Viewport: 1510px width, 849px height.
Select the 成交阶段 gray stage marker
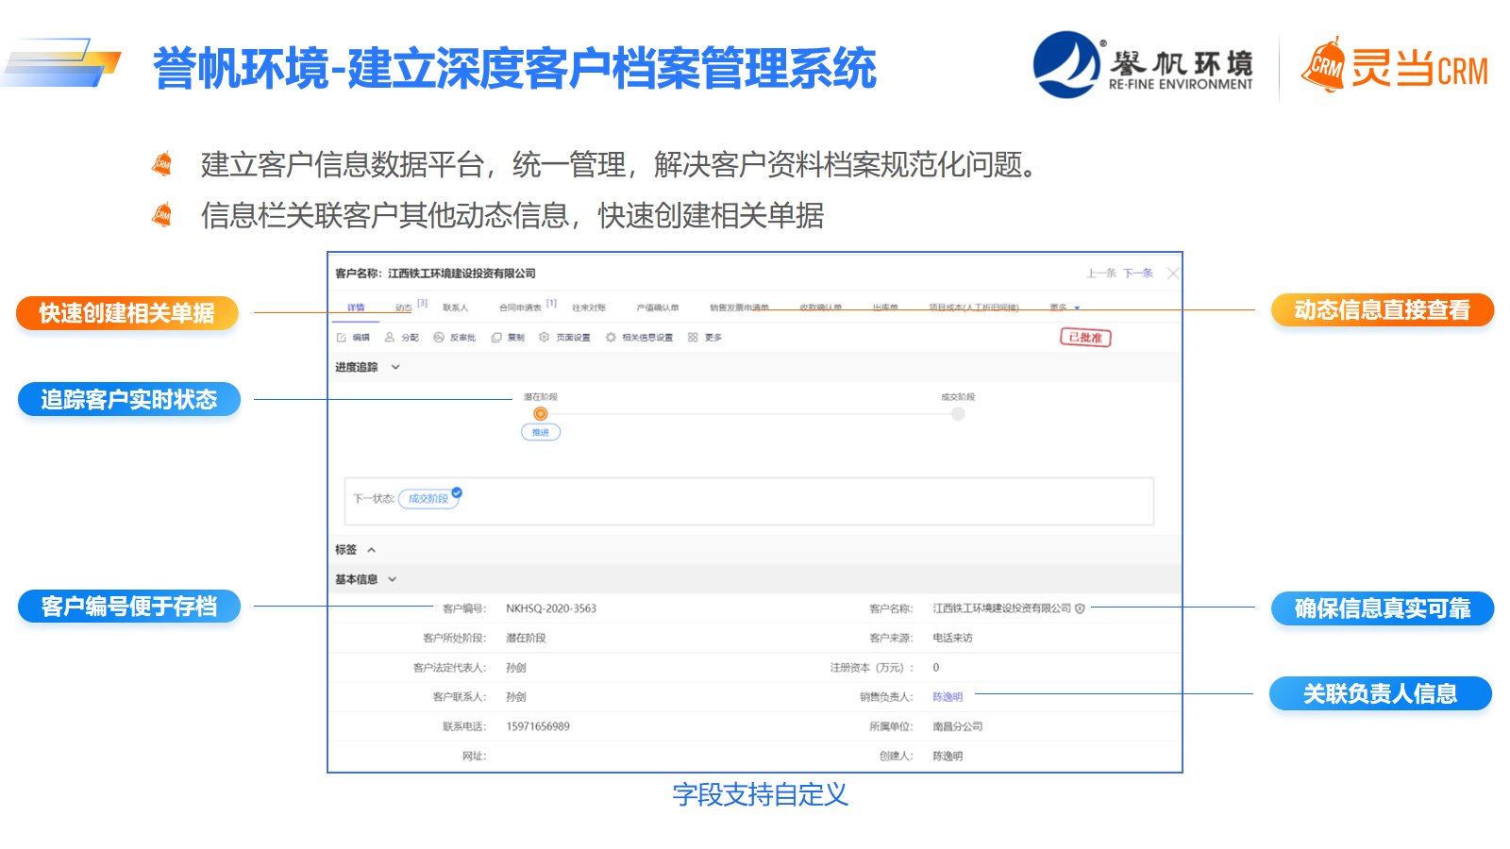[958, 414]
